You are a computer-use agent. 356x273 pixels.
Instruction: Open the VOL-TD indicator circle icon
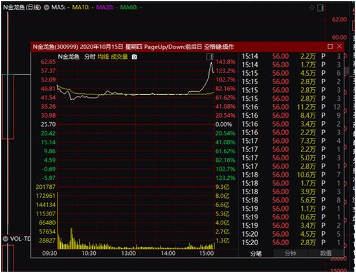pyautogui.click(x=6, y=239)
